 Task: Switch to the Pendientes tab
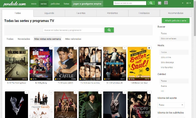(x=112, y=13)
